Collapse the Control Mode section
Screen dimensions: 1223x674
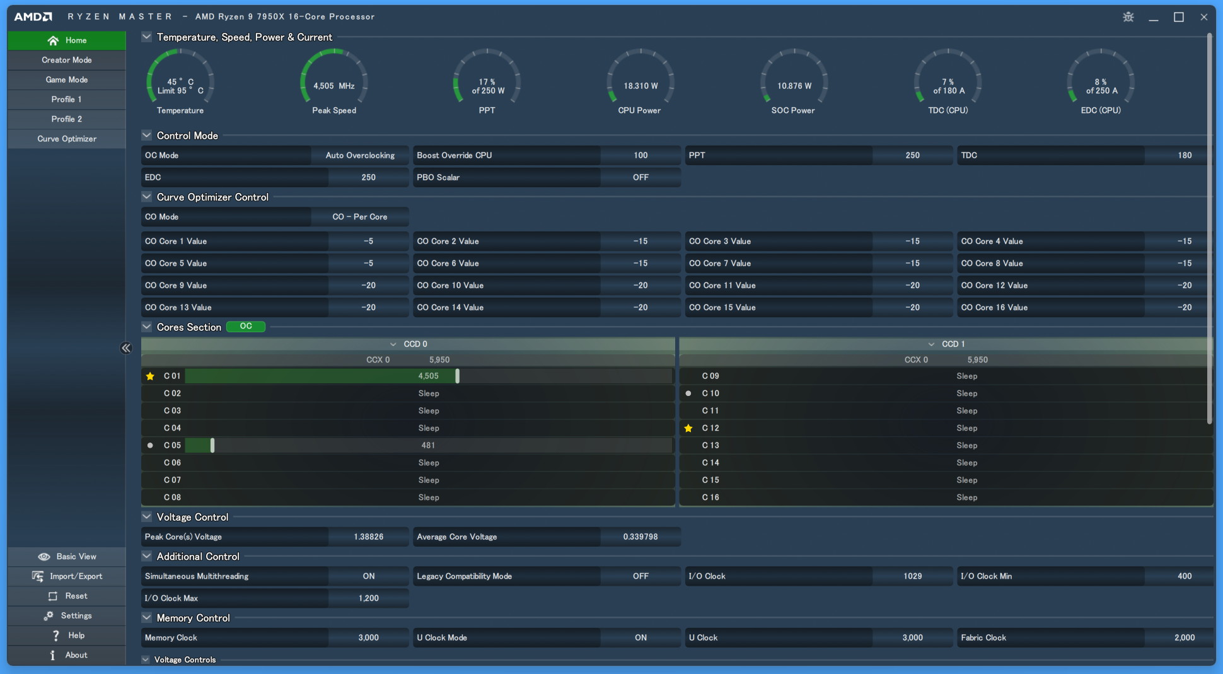pyautogui.click(x=146, y=136)
